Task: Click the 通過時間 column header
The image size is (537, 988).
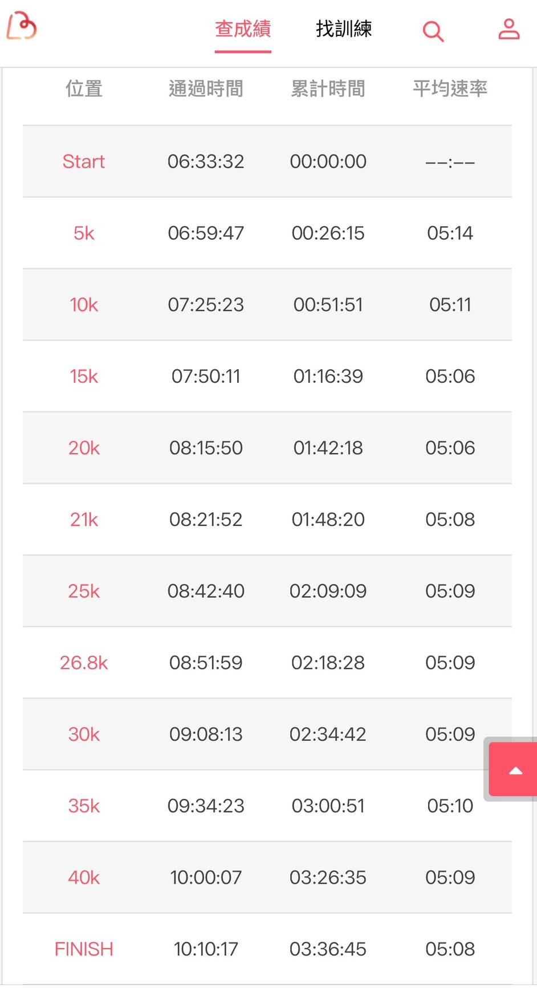Action: [x=206, y=89]
